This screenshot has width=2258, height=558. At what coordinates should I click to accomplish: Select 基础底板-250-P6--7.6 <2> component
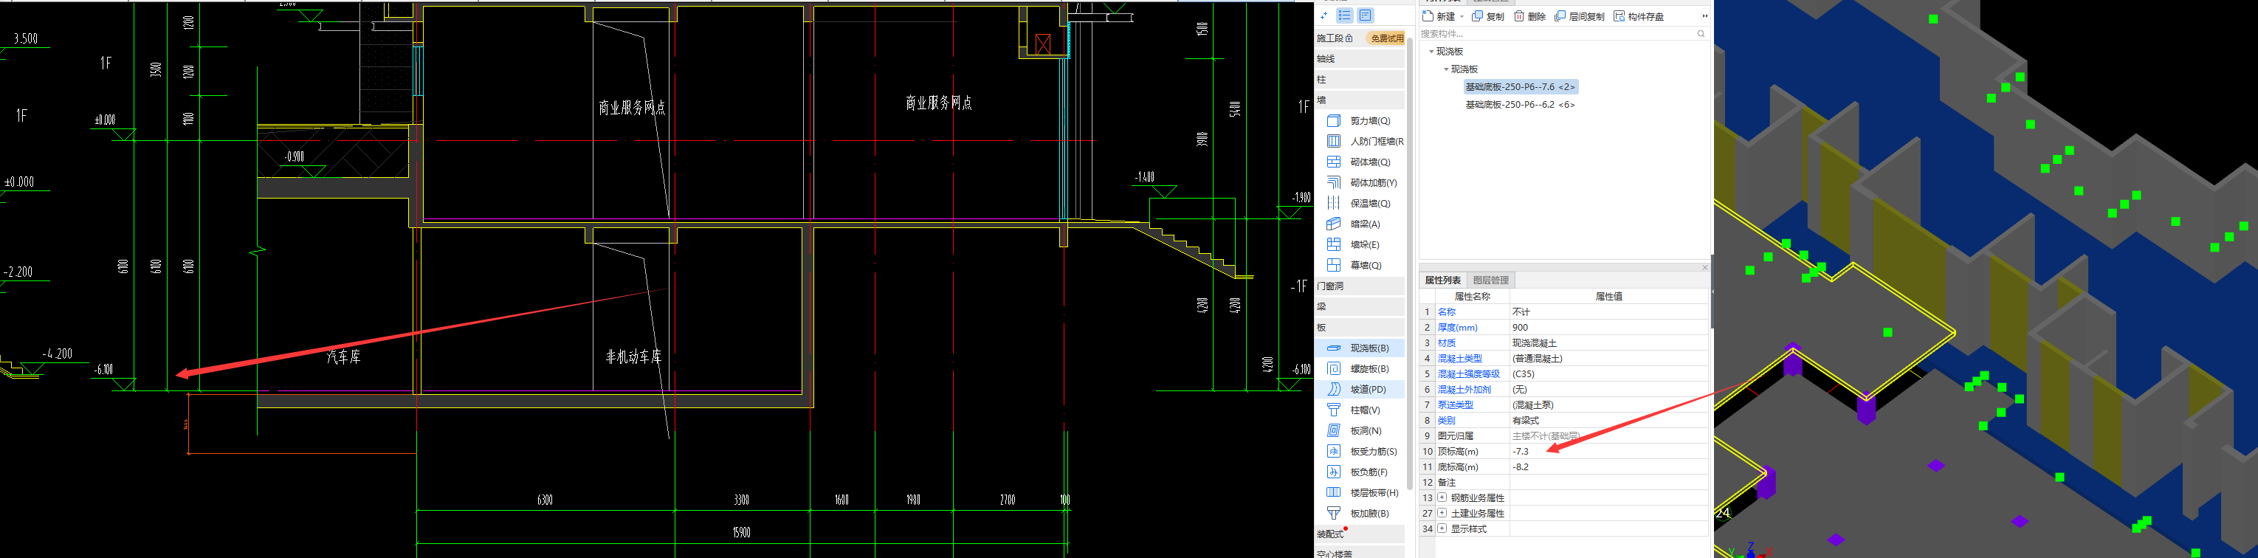click(1521, 86)
